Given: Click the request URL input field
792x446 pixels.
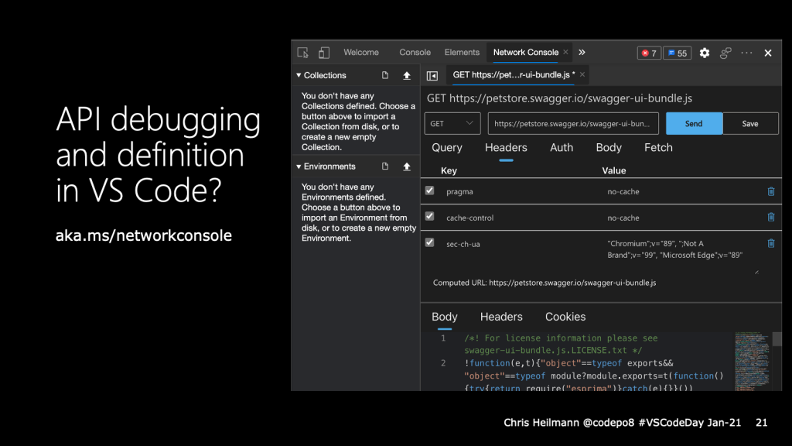Looking at the screenshot, I should pyautogui.click(x=573, y=123).
